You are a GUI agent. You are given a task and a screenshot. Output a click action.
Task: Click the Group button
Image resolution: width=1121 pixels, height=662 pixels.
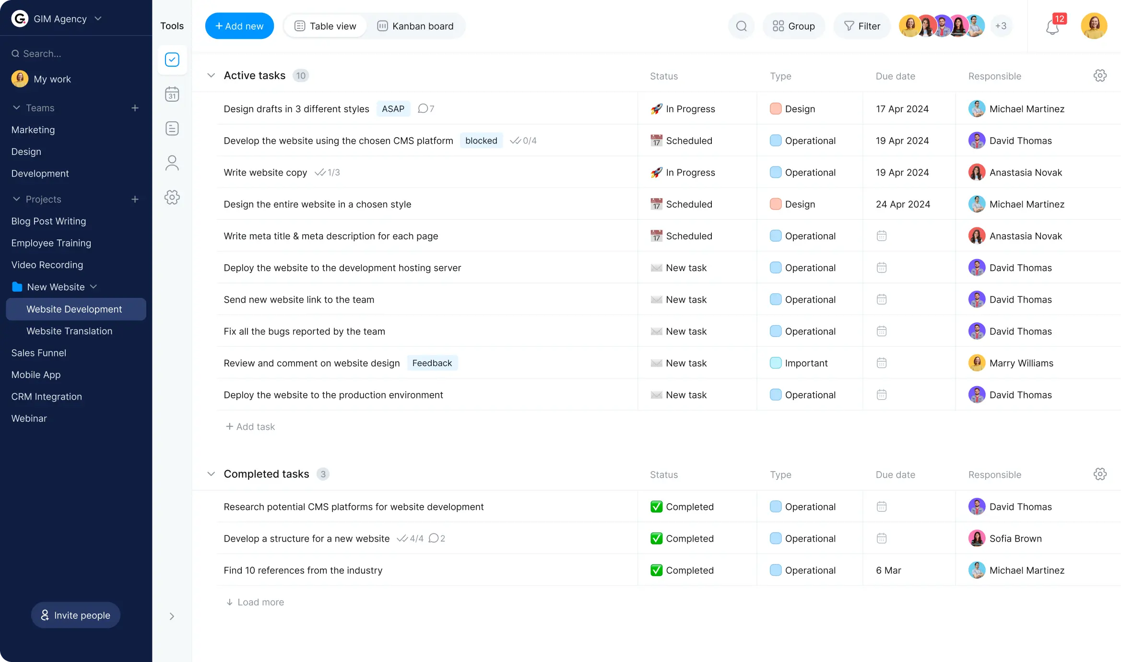click(x=794, y=26)
